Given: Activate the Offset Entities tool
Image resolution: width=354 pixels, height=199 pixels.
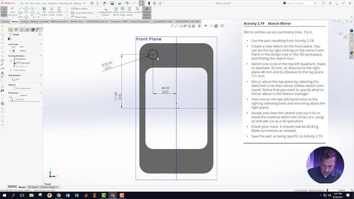Looking at the screenshot, I should click(59, 12).
